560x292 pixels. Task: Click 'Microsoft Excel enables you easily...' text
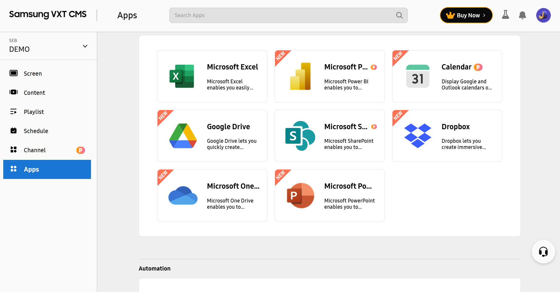point(230,84)
